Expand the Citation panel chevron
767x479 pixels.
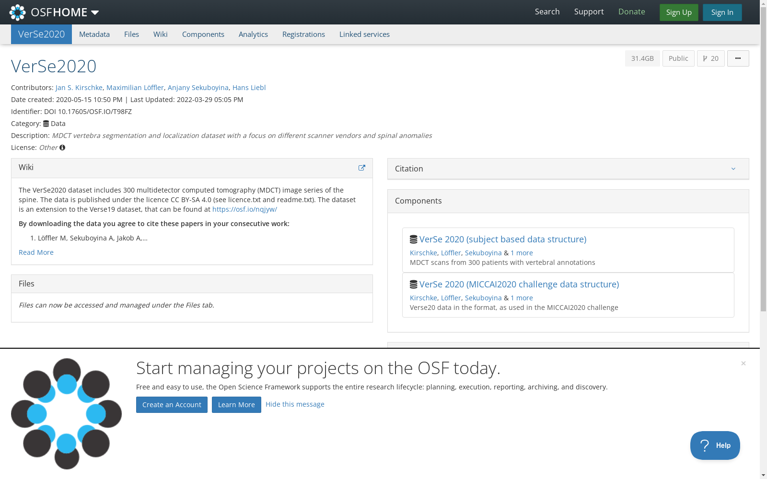pyautogui.click(x=733, y=169)
